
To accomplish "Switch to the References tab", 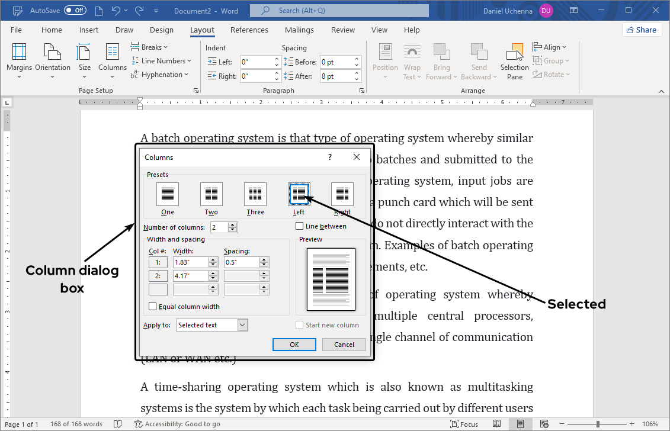I will (249, 30).
